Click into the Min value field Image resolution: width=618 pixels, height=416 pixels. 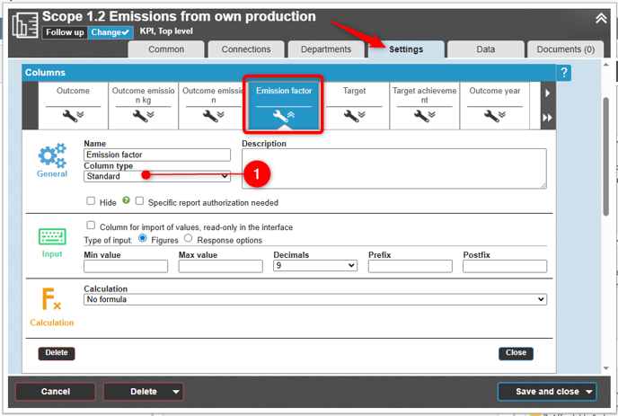pyautogui.click(x=125, y=266)
